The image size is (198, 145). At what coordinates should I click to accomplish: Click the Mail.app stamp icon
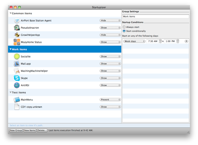[x=17, y=64]
